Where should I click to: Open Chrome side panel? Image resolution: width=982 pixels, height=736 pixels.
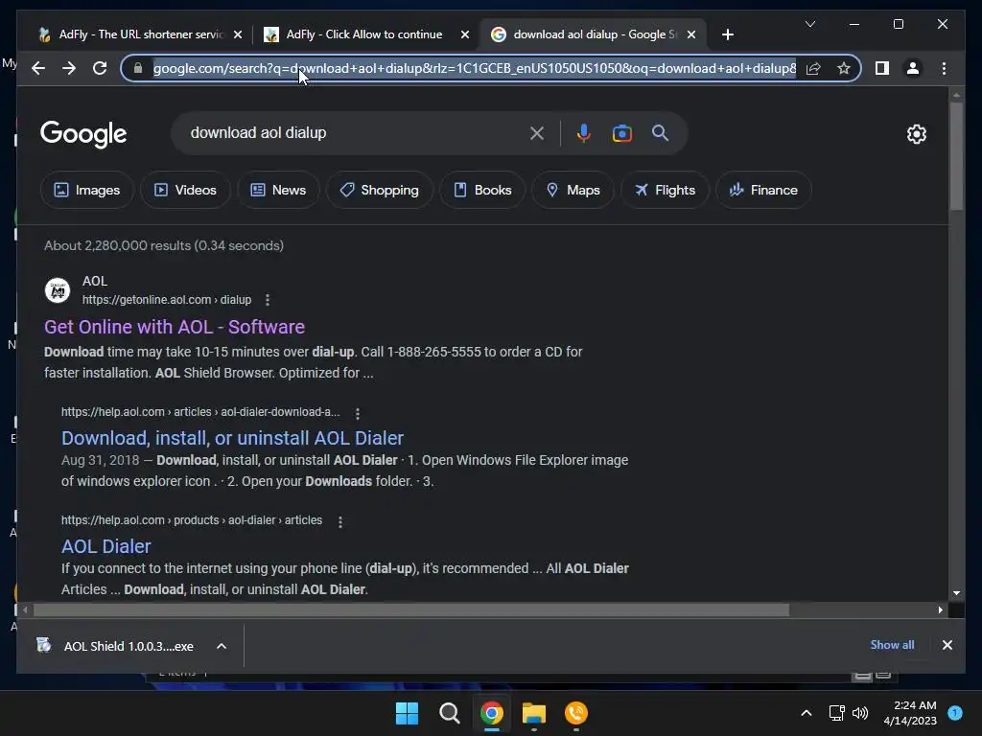882,68
